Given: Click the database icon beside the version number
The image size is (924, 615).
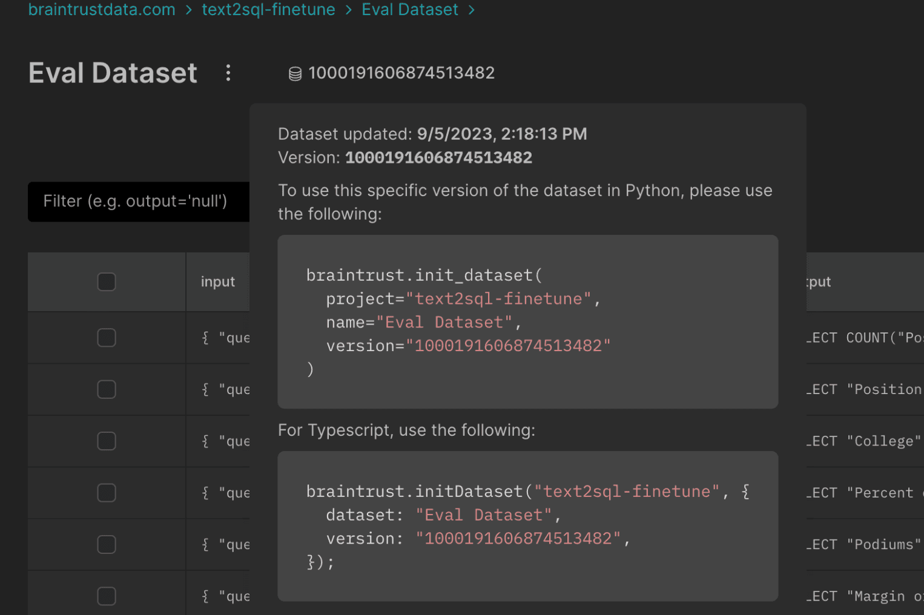Looking at the screenshot, I should pos(295,73).
